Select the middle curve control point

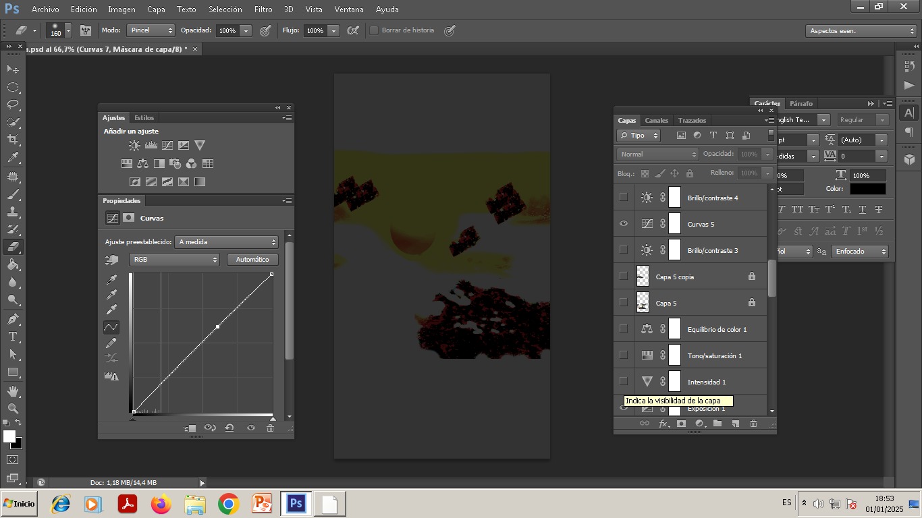[217, 327]
